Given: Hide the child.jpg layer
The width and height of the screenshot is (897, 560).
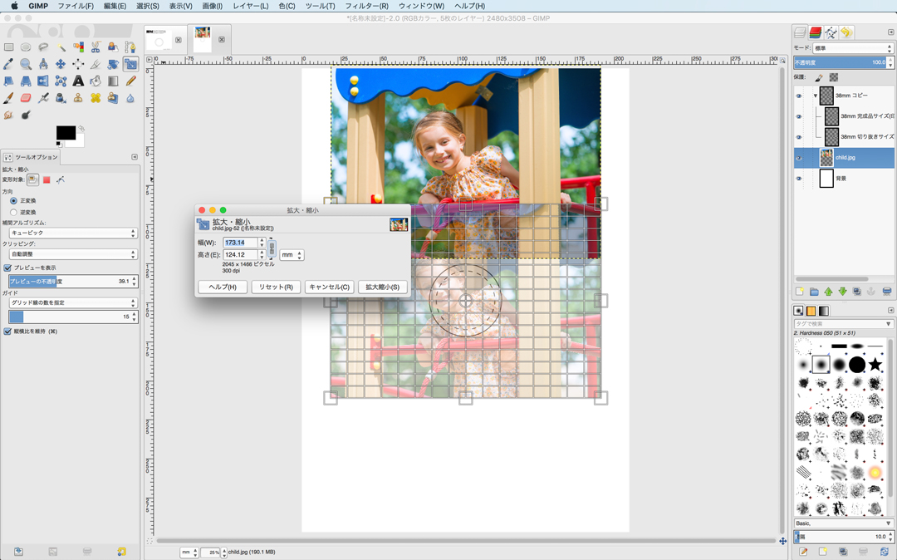Looking at the screenshot, I should click(x=799, y=157).
